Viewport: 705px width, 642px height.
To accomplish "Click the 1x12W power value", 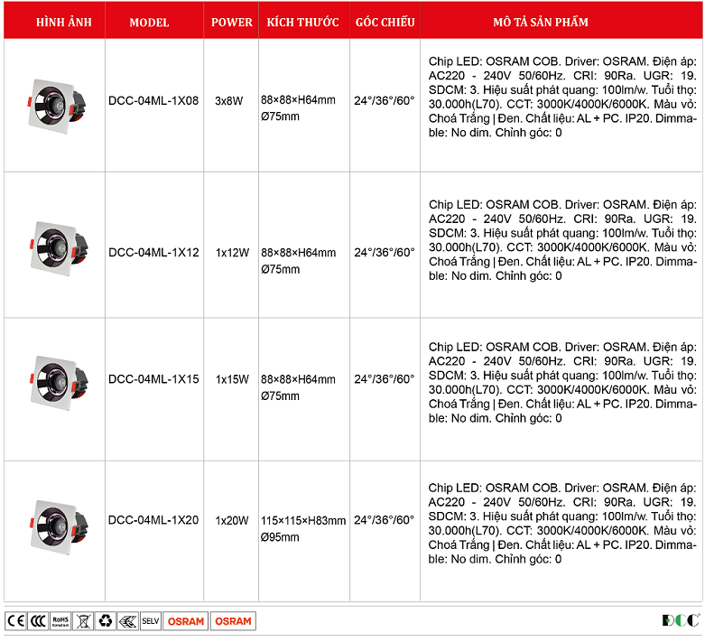I will click(x=232, y=253).
